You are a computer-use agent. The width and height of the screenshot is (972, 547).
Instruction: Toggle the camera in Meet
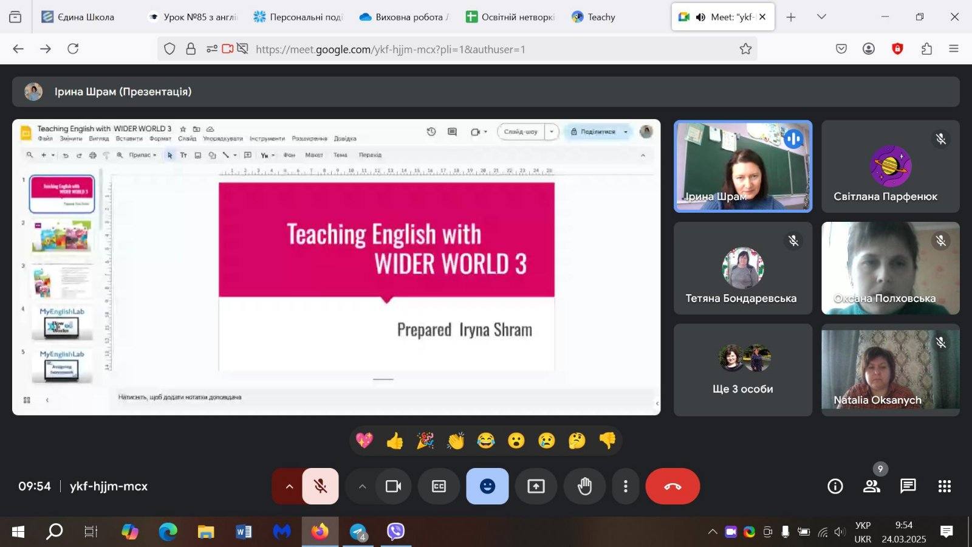[x=394, y=486]
